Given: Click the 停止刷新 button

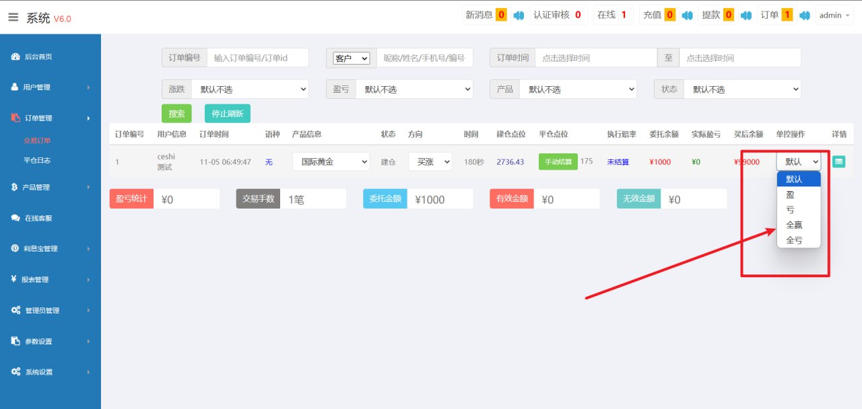Looking at the screenshot, I should coord(227,114).
